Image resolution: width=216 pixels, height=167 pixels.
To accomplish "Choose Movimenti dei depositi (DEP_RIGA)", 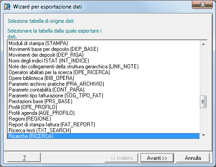I will (x=103, y=55).
